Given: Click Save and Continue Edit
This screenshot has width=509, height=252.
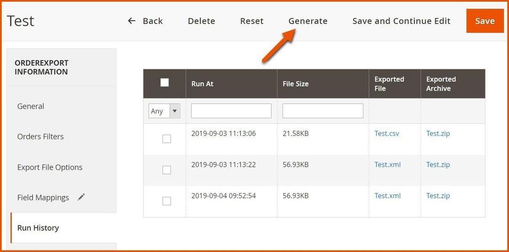Looking at the screenshot, I should click(401, 21).
